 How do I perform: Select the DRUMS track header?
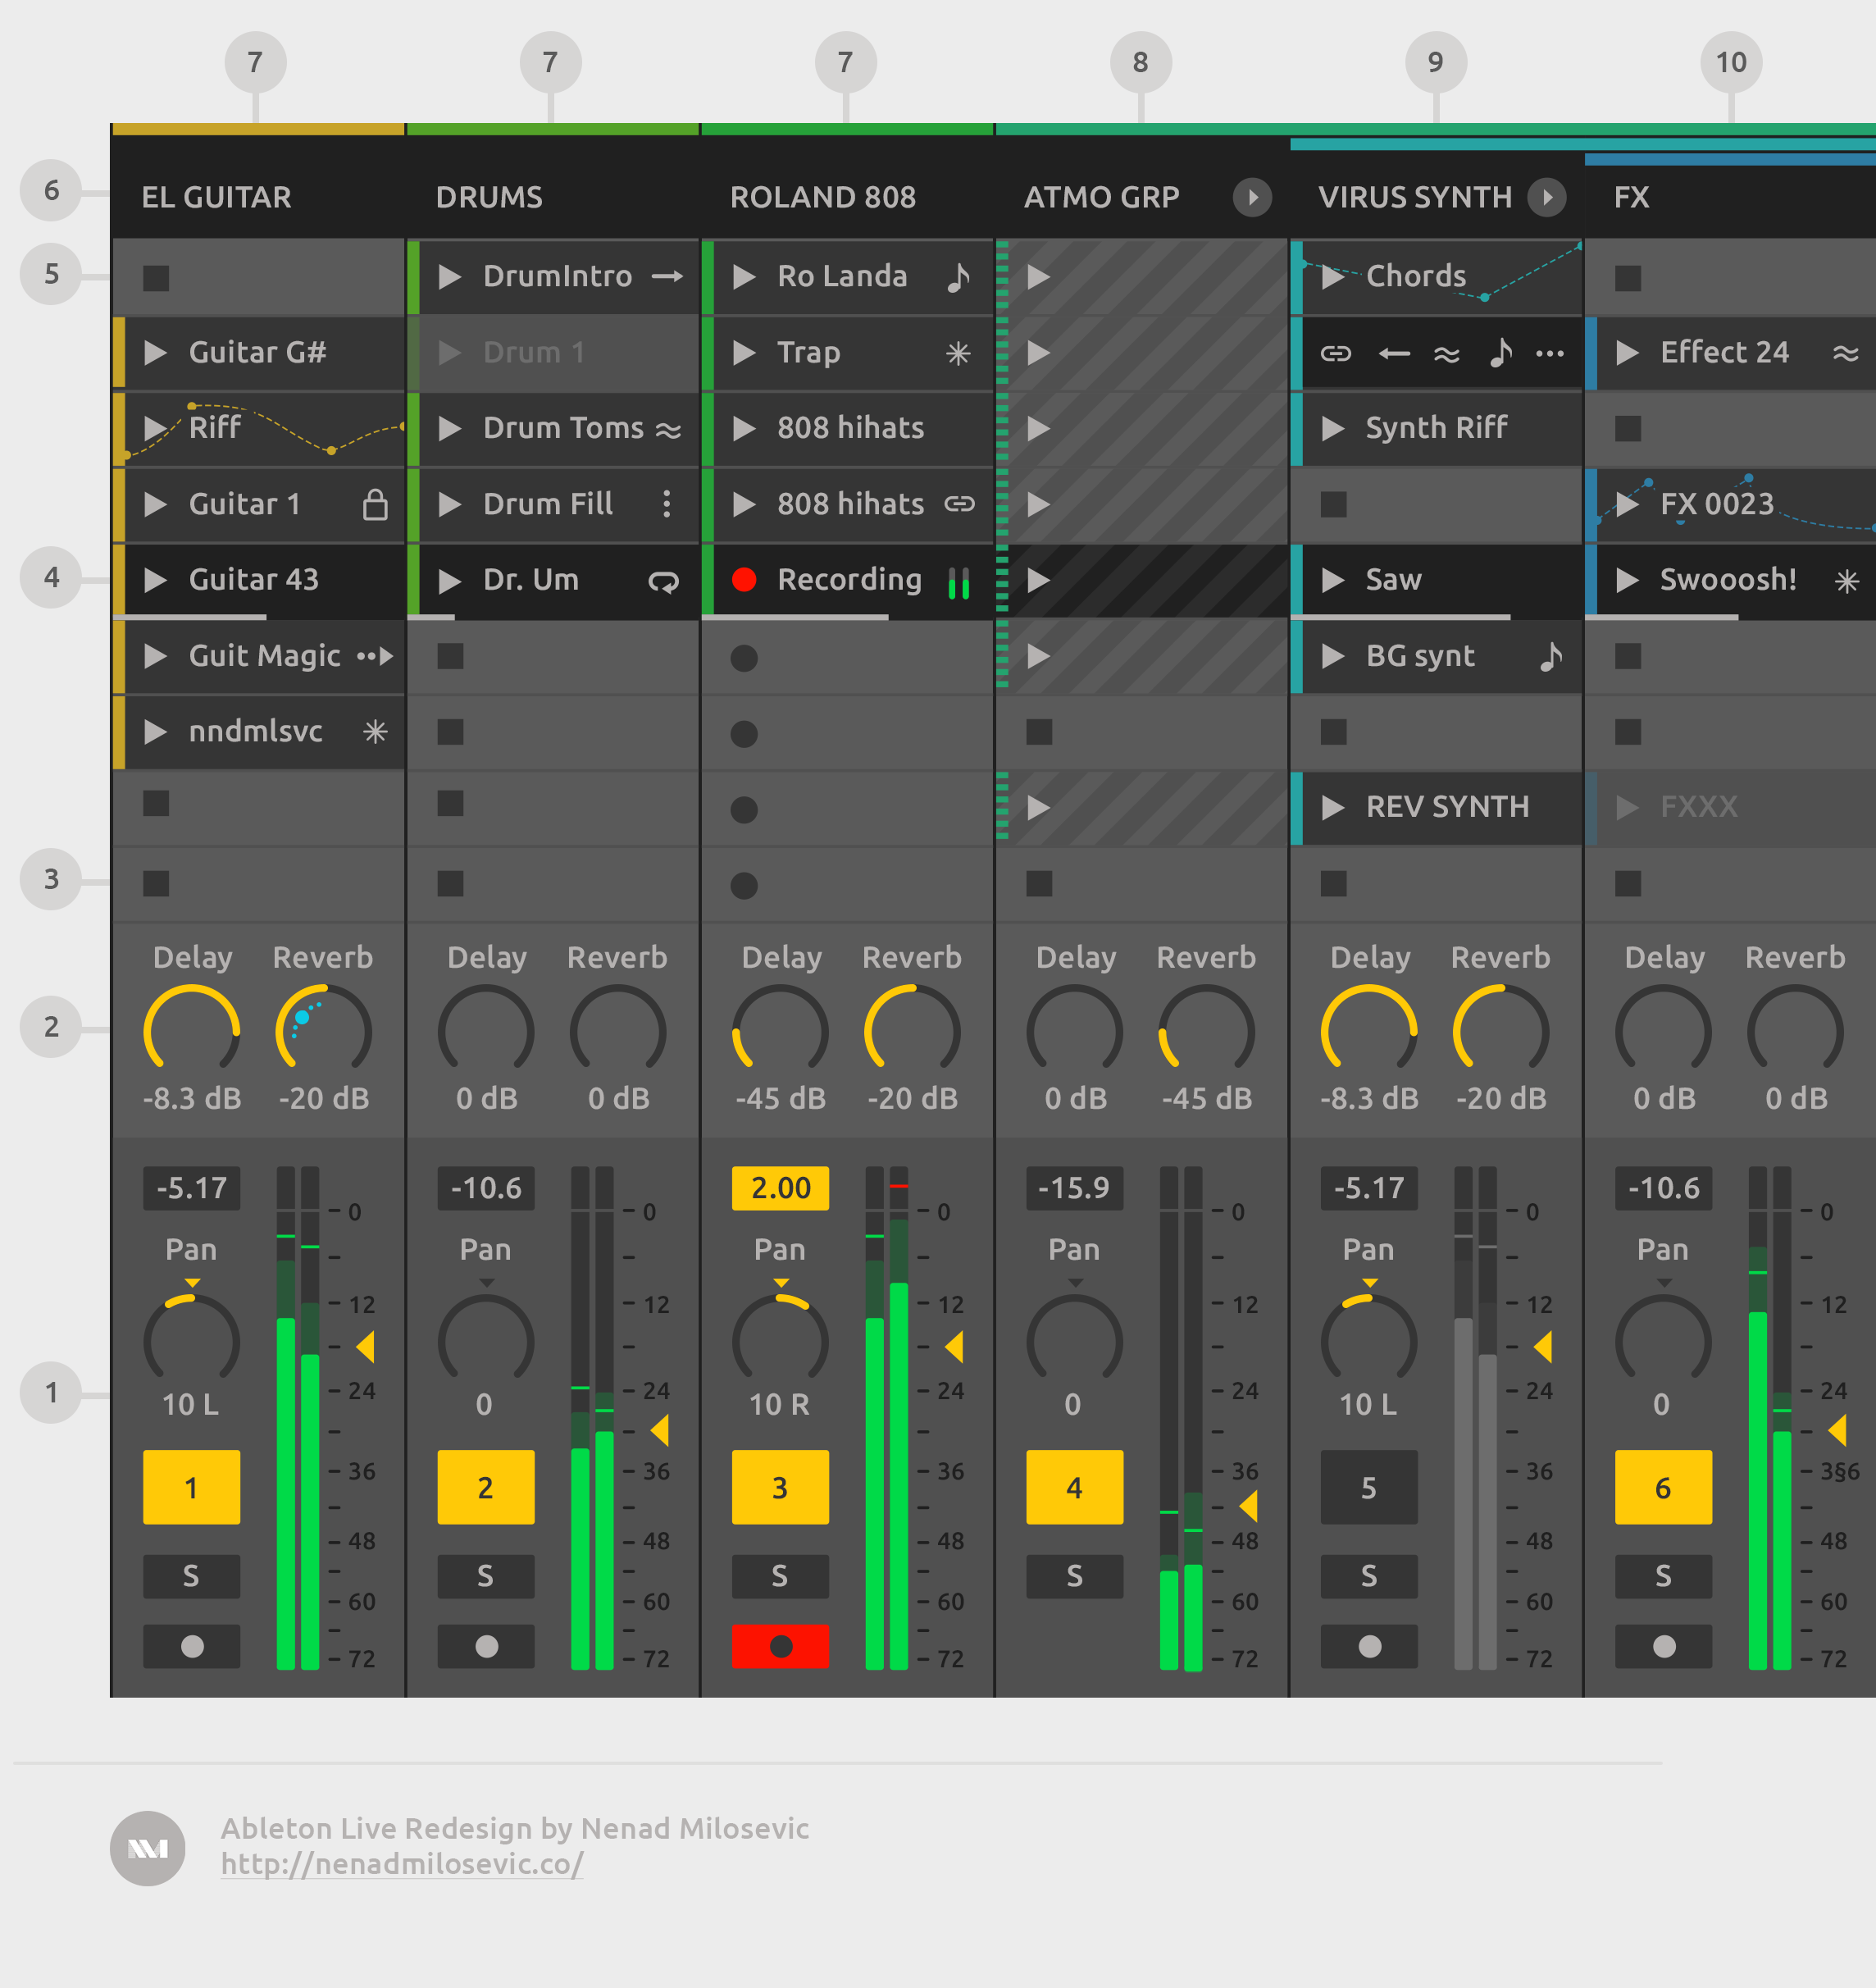[489, 197]
